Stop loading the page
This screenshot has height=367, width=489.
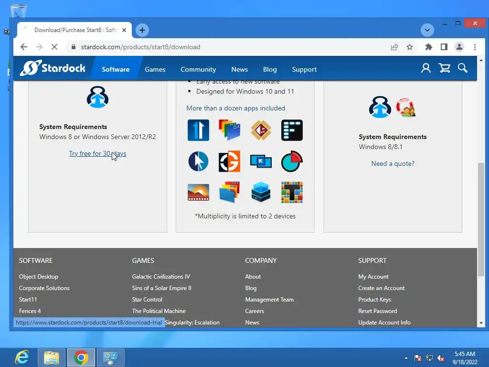pyautogui.click(x=54, y=47)
